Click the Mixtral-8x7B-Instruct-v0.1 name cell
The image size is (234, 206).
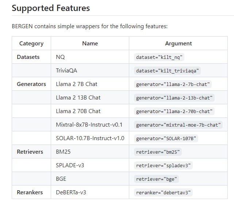(x=89, y=125)
